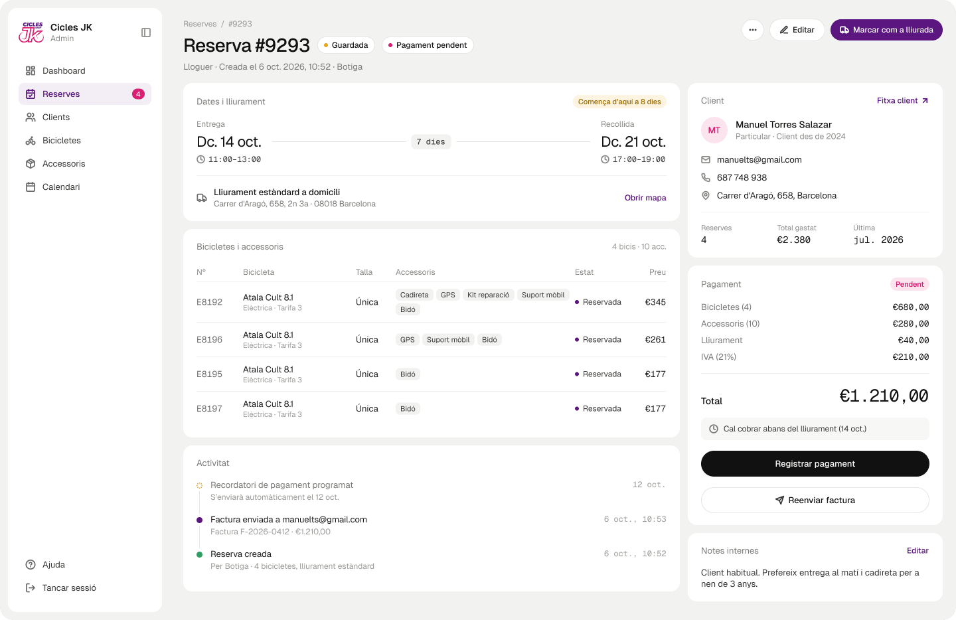Click the logout arrow icon
Viewport: 956px width, 620px height.
pos(31,588)
